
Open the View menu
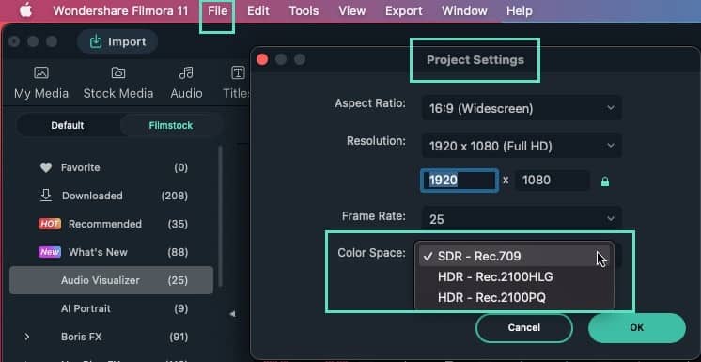[351, 10]
